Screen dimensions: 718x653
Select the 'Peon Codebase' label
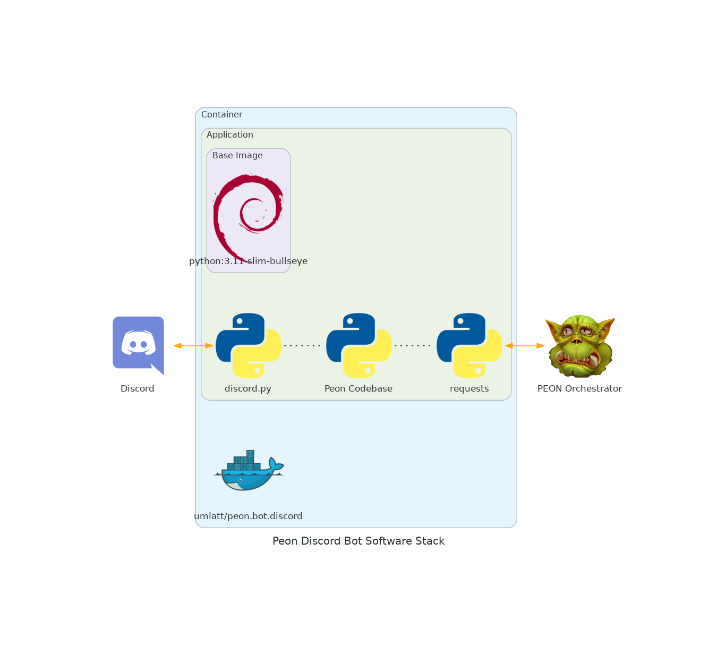(358, 388)
